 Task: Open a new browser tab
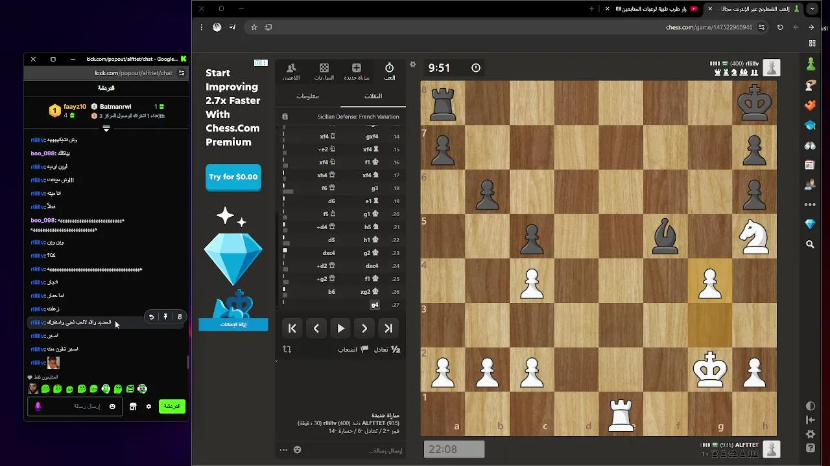click(x=591, y=9)
